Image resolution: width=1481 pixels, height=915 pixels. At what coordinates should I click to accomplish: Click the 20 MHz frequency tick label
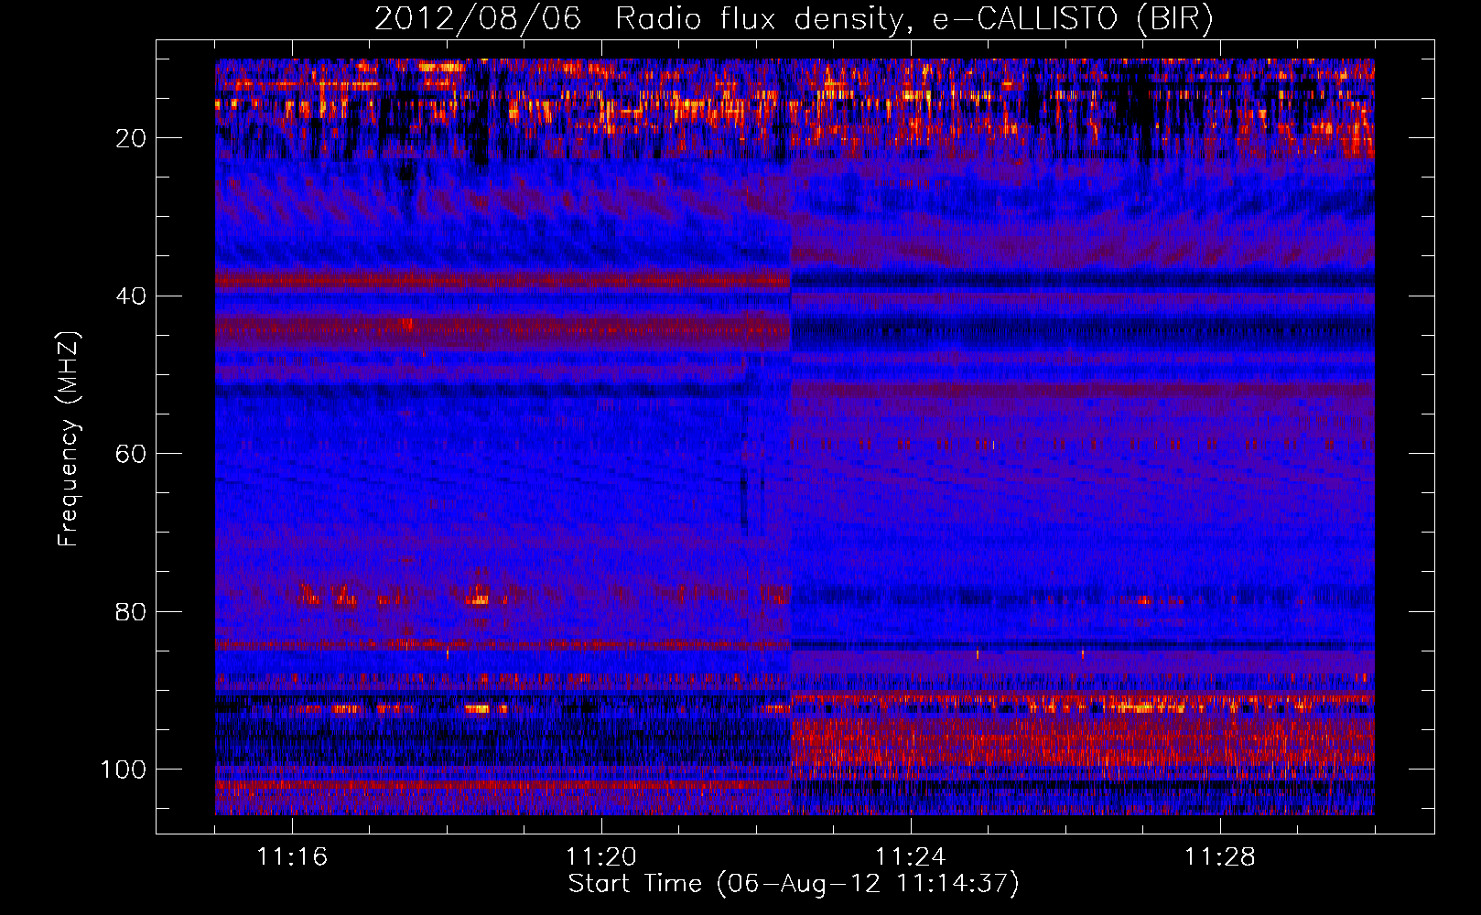131,138
